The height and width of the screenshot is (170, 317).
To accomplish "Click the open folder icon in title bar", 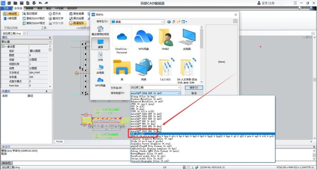I will [16, 3].
